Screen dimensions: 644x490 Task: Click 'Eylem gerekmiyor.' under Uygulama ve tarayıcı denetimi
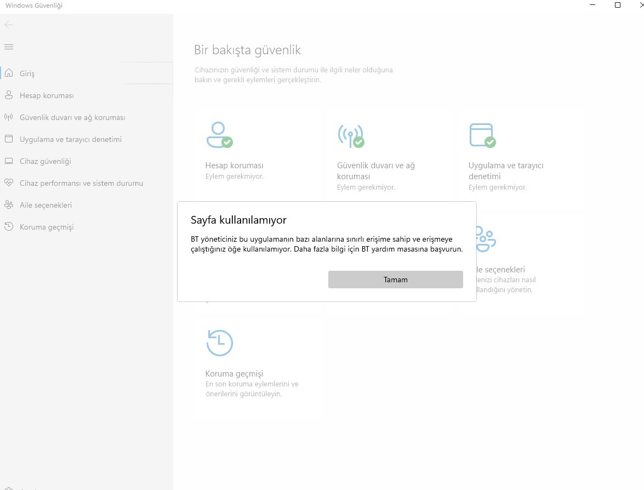[x=497, y=187]
